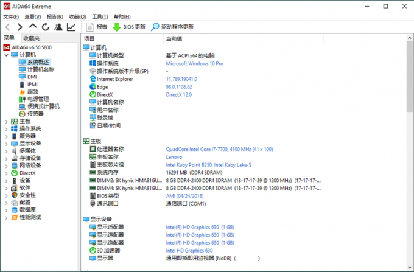Image resolution: width=414 pixels, height=272 pixels.
Task: Click the 驱动程序更新 toolbar button
Action: [172, 27]
